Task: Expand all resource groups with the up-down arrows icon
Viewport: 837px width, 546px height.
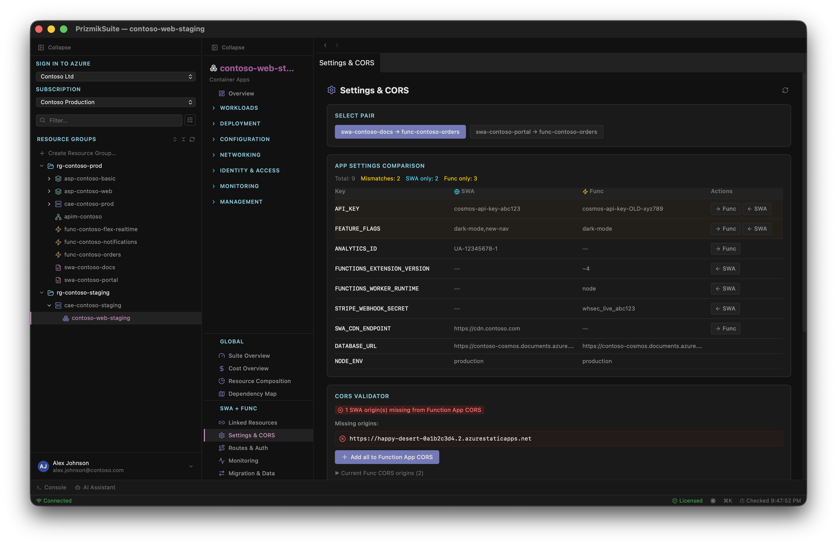Action: (175, 139)
